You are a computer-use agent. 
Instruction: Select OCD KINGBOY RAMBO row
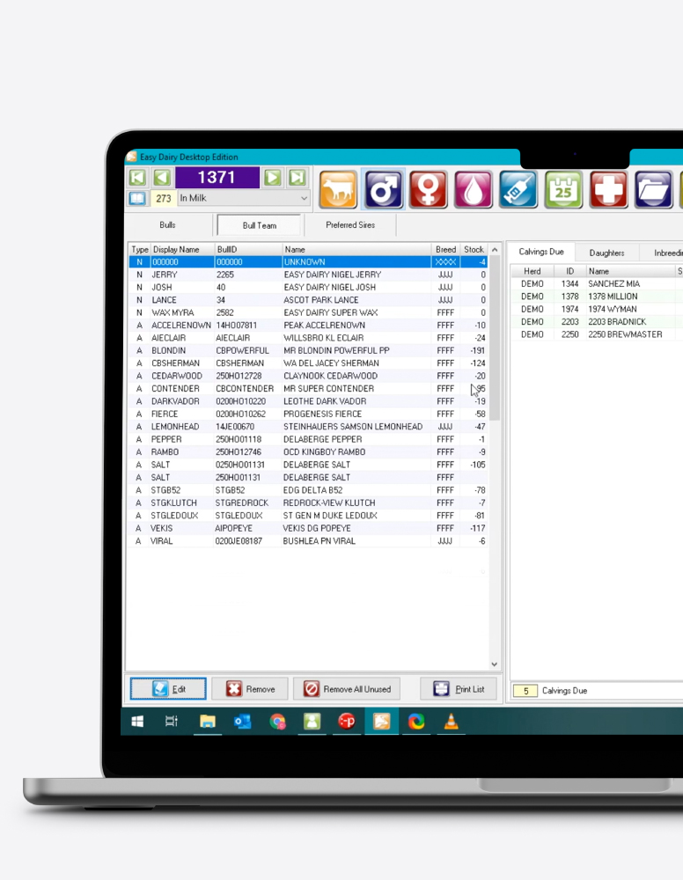(x=308, y=451)
